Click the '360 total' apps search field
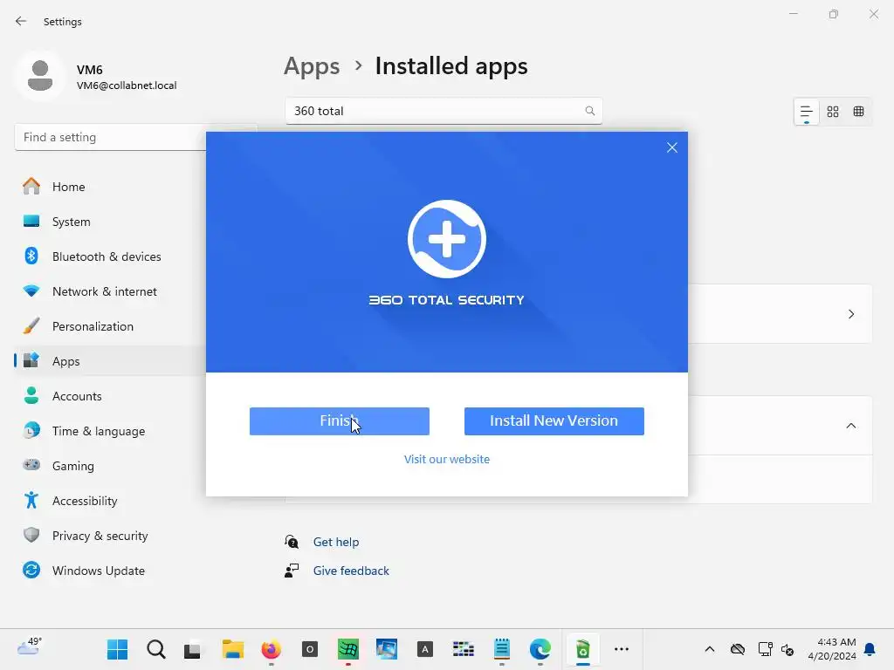894x670 pixels. tap(444, 111)
